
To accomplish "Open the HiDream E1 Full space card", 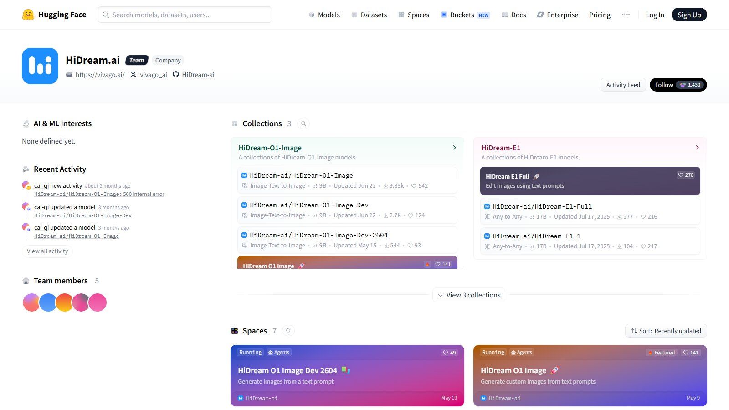I will tap(590, 181).
